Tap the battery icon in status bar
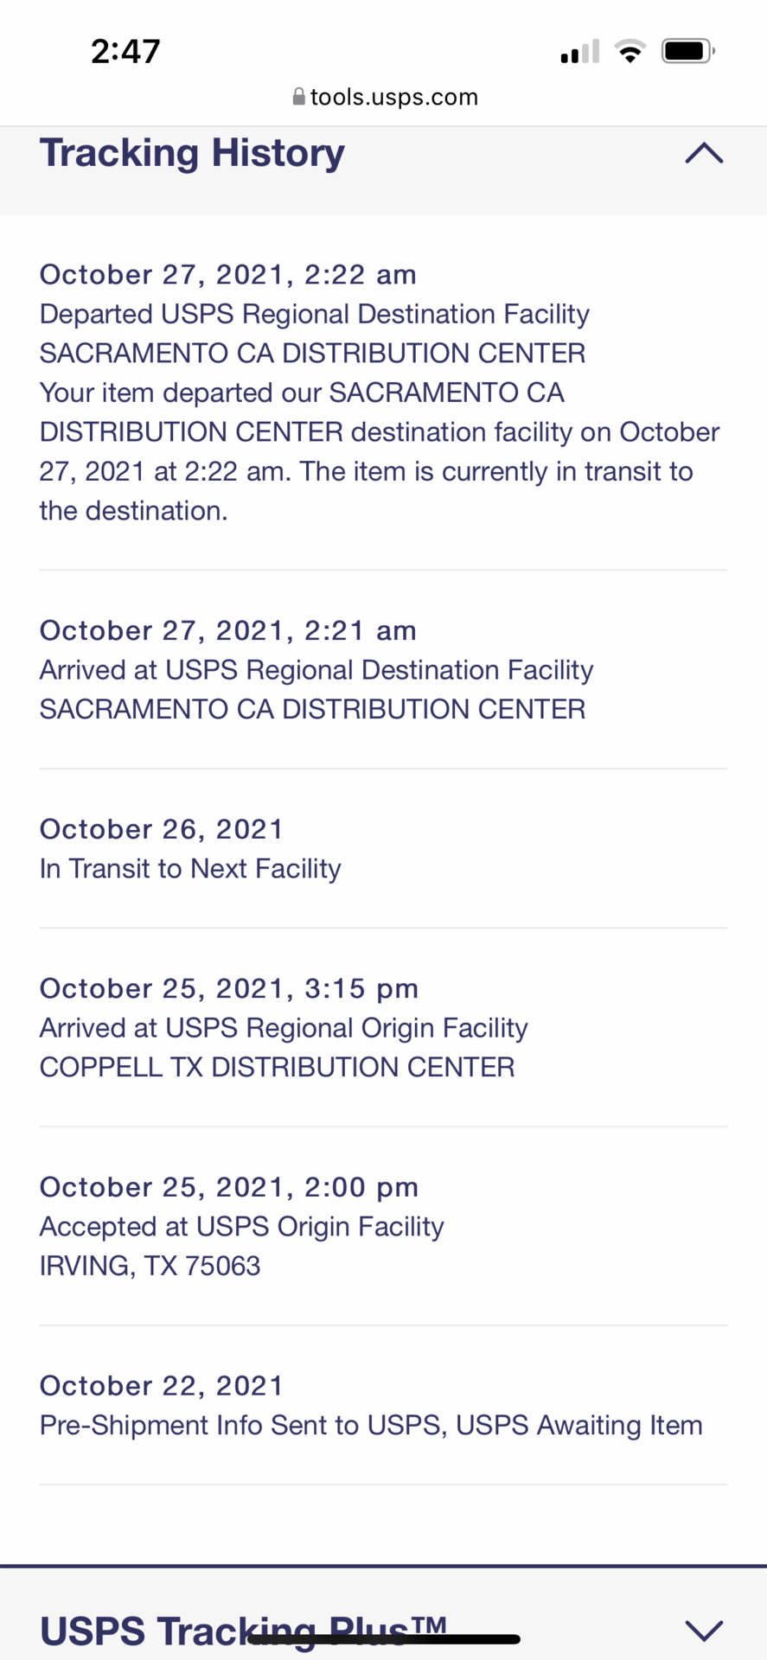Screen dimensions: 767x1660 tap(688, 51)
